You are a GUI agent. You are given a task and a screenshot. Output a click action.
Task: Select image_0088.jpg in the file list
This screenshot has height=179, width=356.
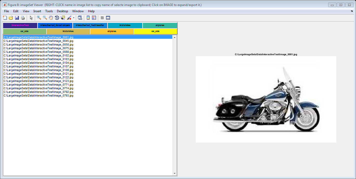(38, 52)
